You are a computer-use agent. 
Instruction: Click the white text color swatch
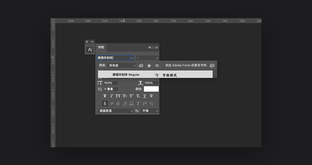coord(151,89)
